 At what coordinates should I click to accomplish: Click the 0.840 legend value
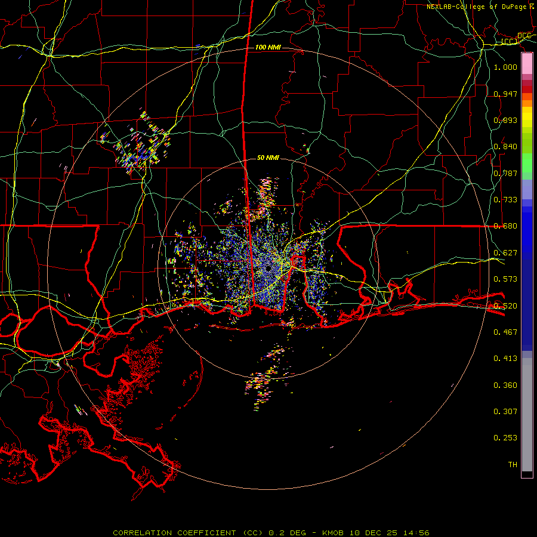[505, 146]
